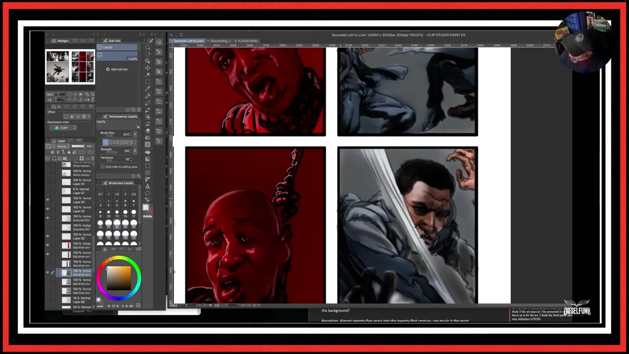The height and width of the screenshot is (354, 629).
Task: Click Lock layer icon in Layer panel
Action: pos(69,151)
